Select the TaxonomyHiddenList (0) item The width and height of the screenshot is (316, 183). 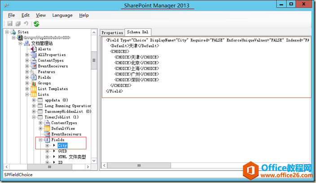click(68, 112)
